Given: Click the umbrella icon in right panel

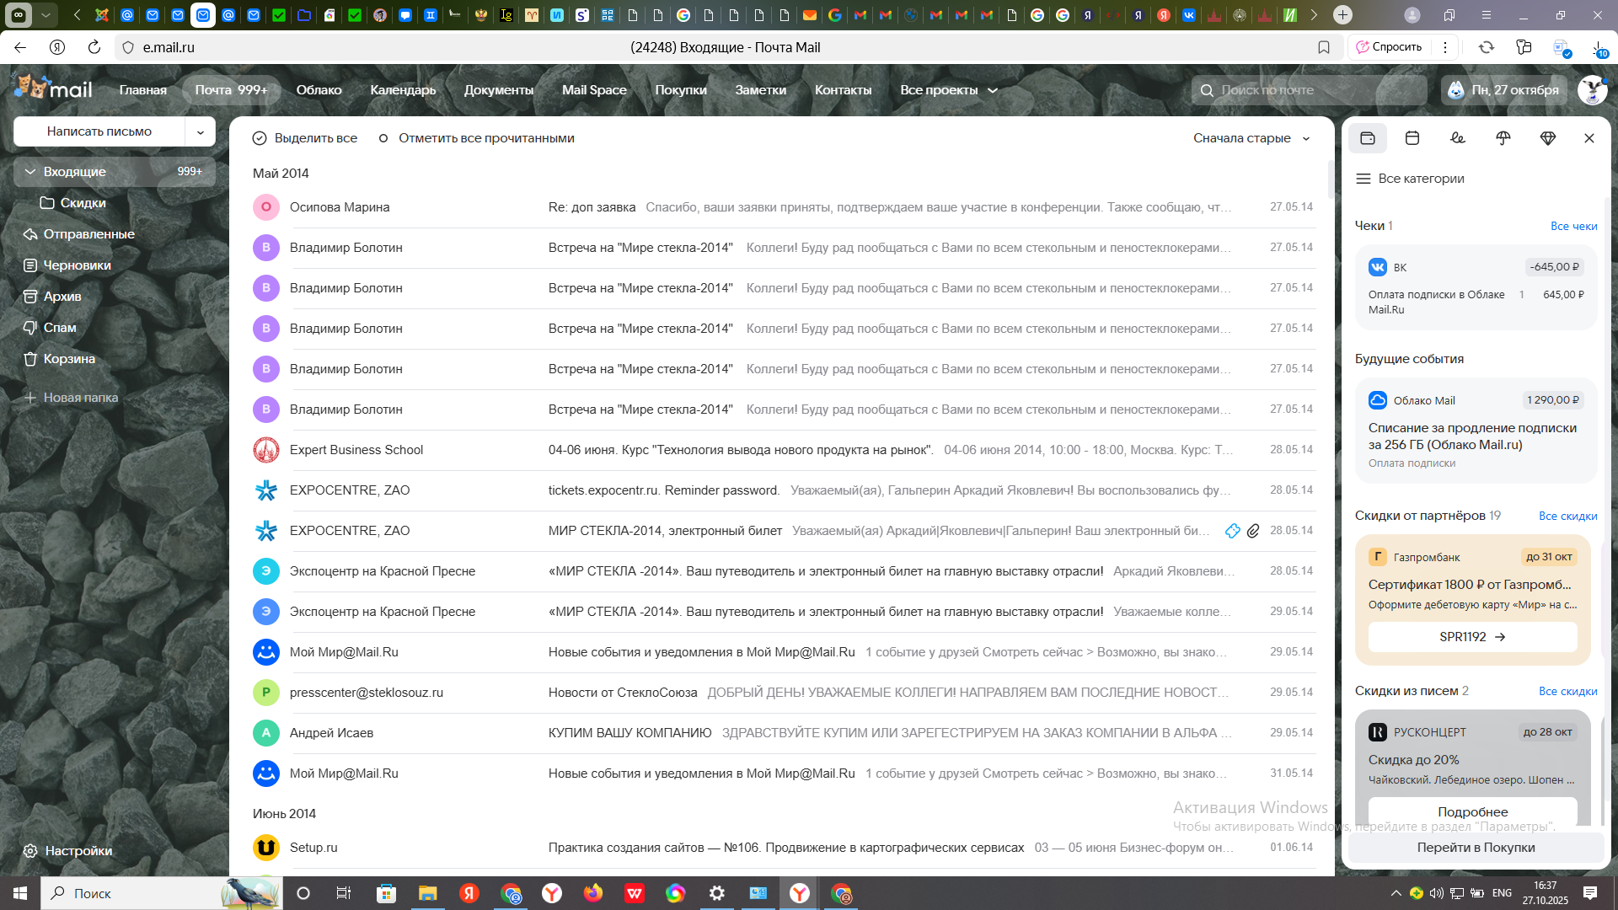Looking at the screenshot, I should tap(1503, 138).
